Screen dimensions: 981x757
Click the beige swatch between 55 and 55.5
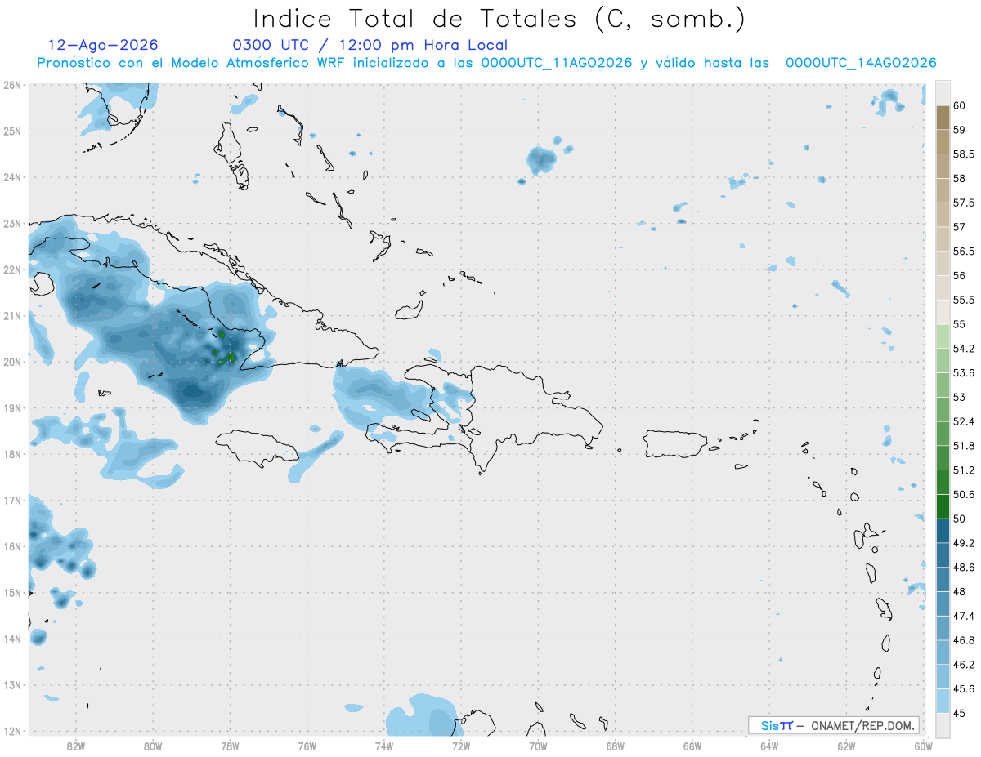coord(943,312)
